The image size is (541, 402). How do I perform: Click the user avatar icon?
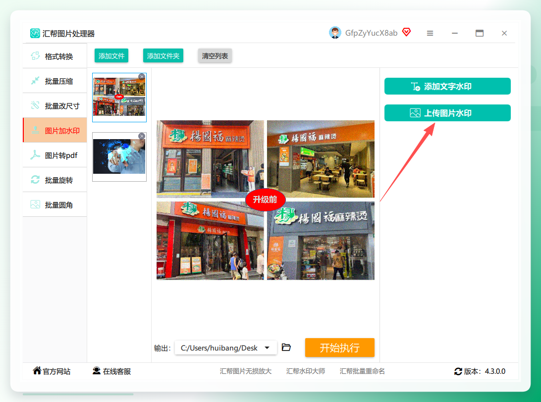click(335, 33)
